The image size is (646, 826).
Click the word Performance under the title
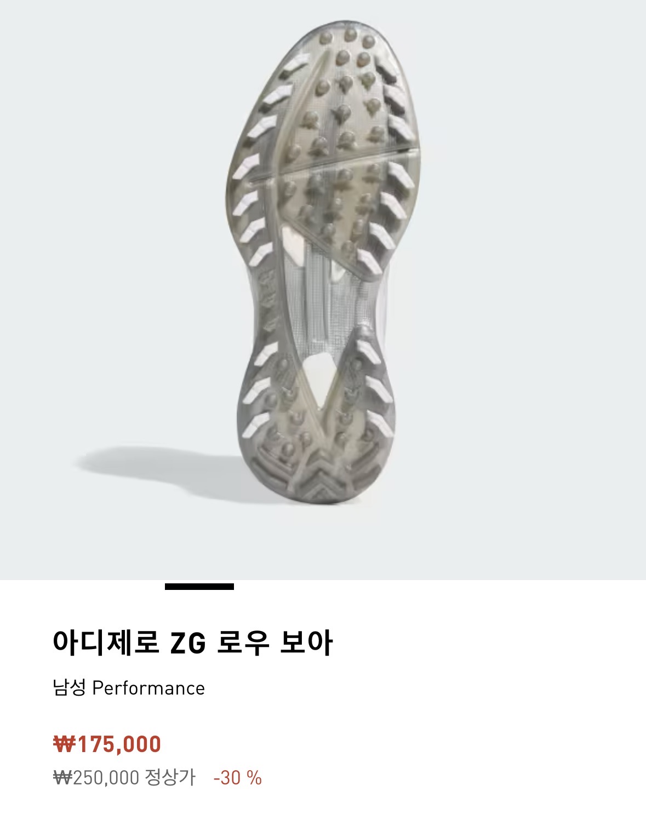click(x=148, y=688)
